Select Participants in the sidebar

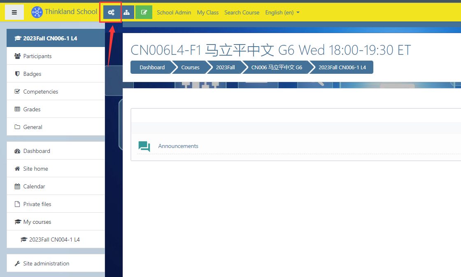(37, 56)
